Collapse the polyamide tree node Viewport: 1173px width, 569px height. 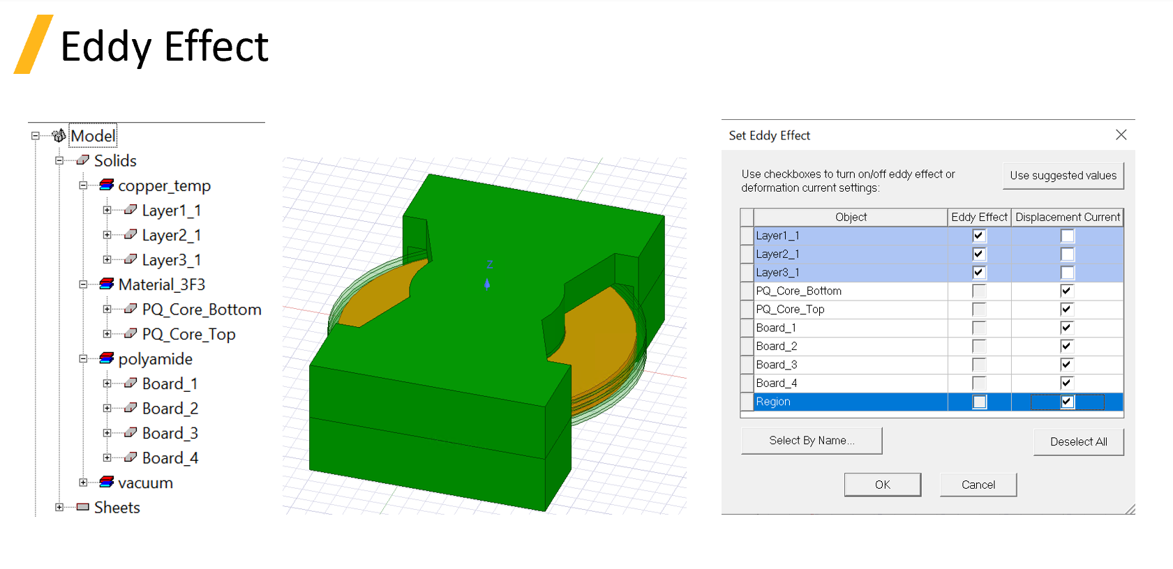coord(83,359)
